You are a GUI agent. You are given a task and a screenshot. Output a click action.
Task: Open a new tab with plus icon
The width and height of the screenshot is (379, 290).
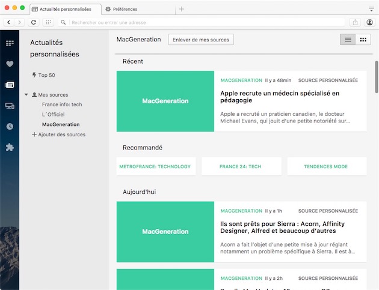pos(182,9)
